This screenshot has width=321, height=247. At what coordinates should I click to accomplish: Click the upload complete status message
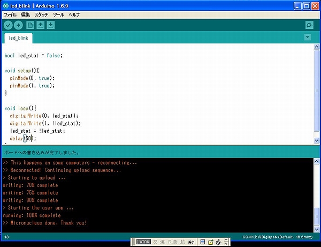(42, 153)
